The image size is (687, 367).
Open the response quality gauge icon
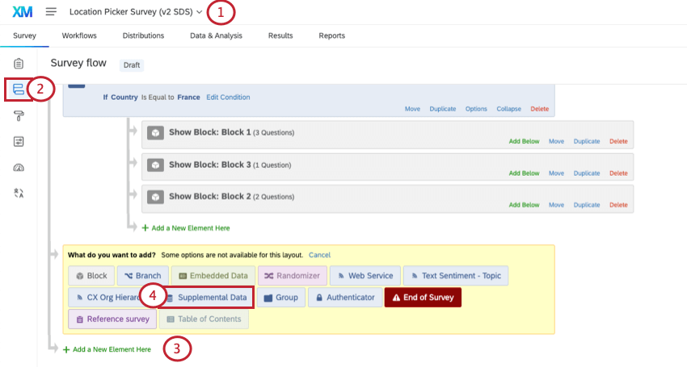(x=19, y=168)
